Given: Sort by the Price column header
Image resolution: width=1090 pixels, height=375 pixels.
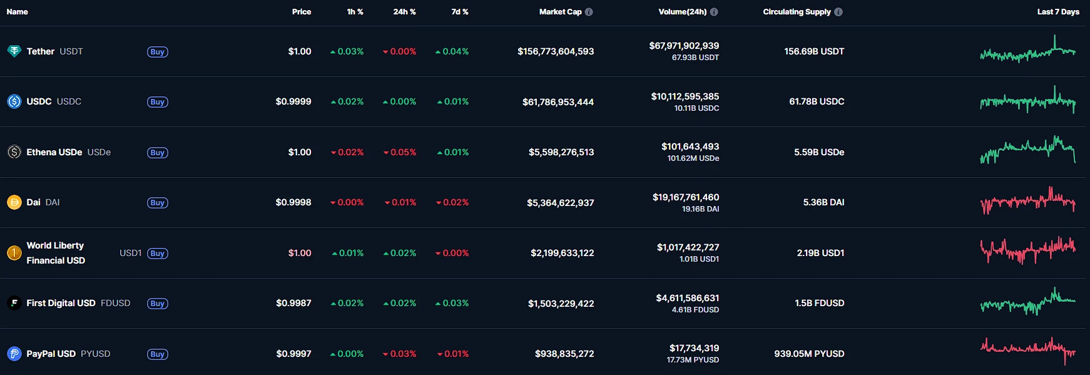Looking at the screenshot, I should click(x=302, y=12).
